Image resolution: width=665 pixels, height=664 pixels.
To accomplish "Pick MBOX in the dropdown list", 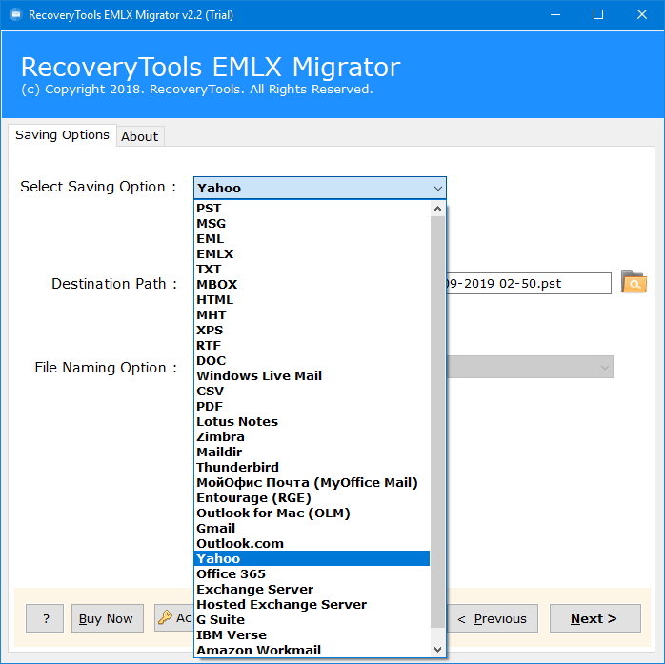I will pyautogui.click(x=312, y=285).
